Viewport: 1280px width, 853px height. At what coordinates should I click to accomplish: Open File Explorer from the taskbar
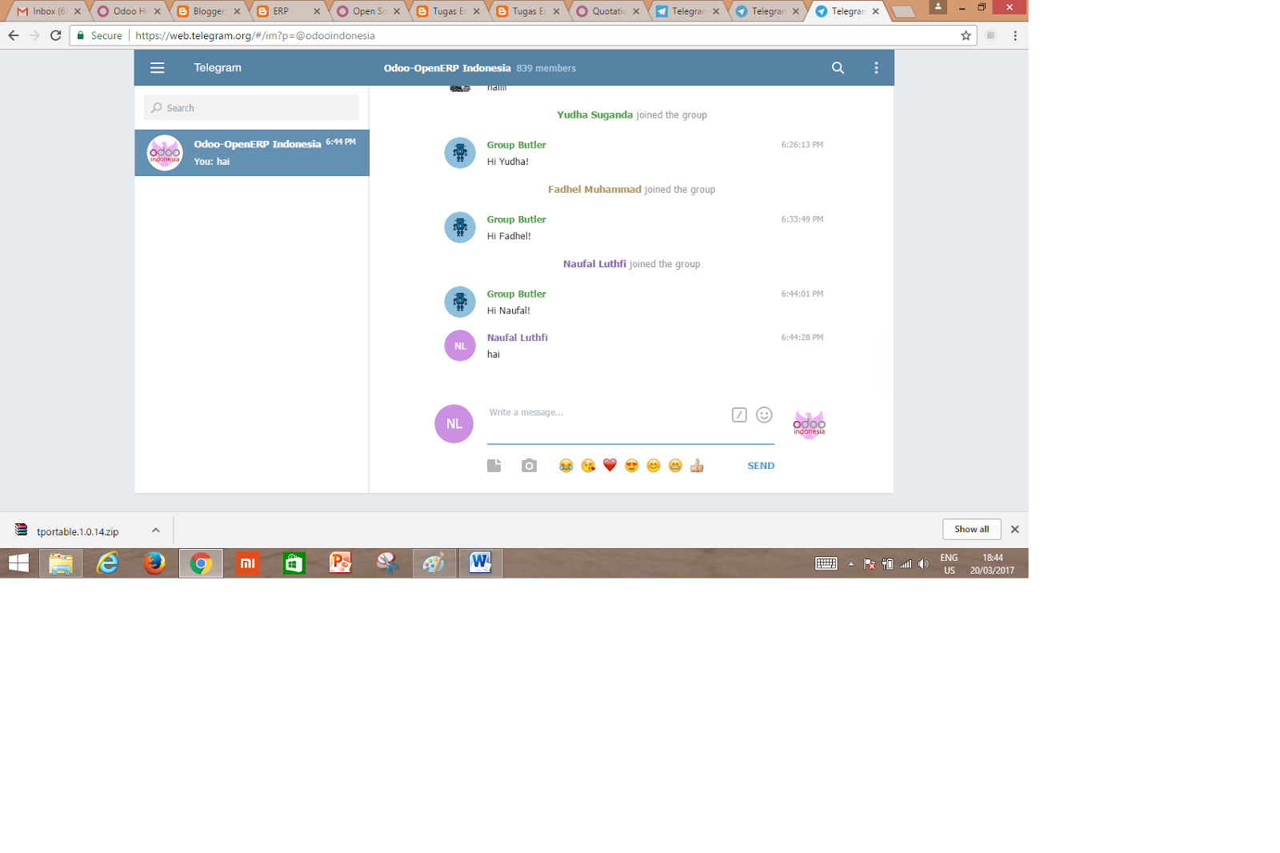(61, 563)
